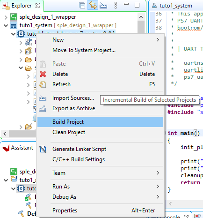
Task: Click tuto1_system system project icon
Action: tap(14, 25)
